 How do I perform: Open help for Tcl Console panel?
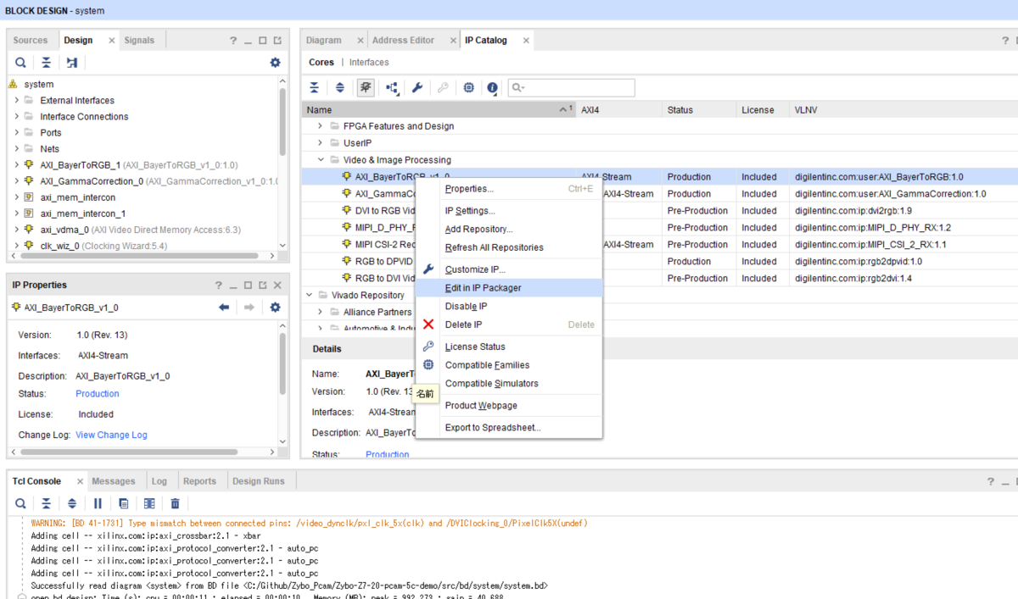click(x=990, y=481)
